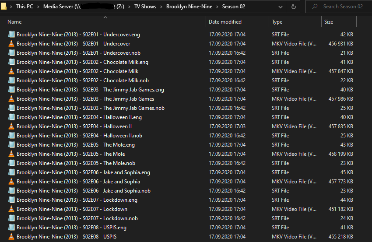Select VLC icon of Jake and Sophia video

(11, 182)
